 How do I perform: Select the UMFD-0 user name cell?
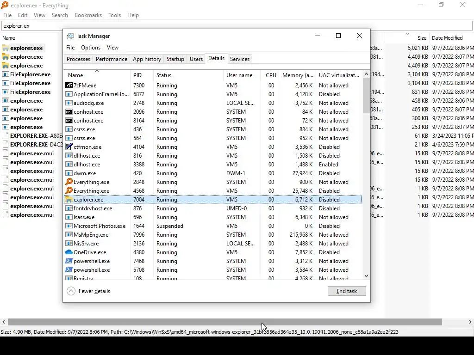click(x=237, y=208)
